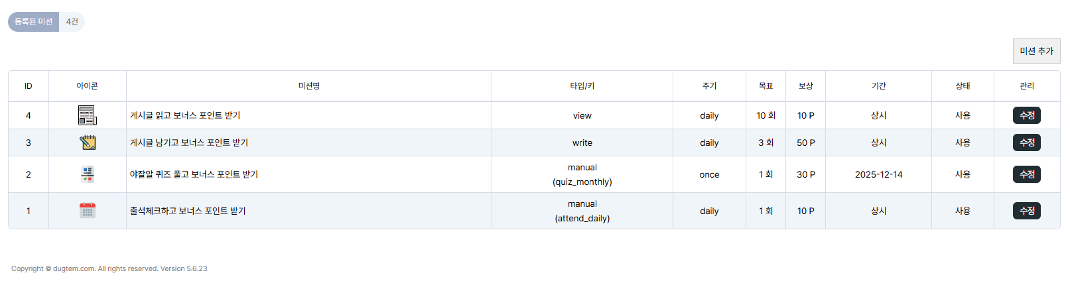Click the 타입/키 column header
This screenshot has height=281, width=1070.
(x=582, y=86)
